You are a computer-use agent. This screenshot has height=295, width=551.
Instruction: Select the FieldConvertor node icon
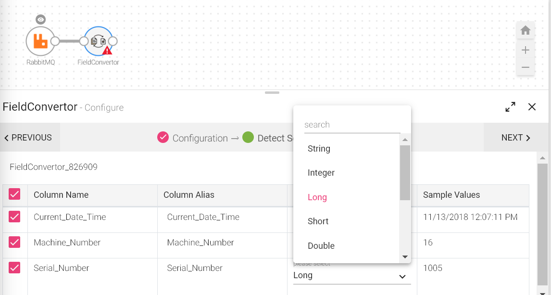[x=98, y=41]
